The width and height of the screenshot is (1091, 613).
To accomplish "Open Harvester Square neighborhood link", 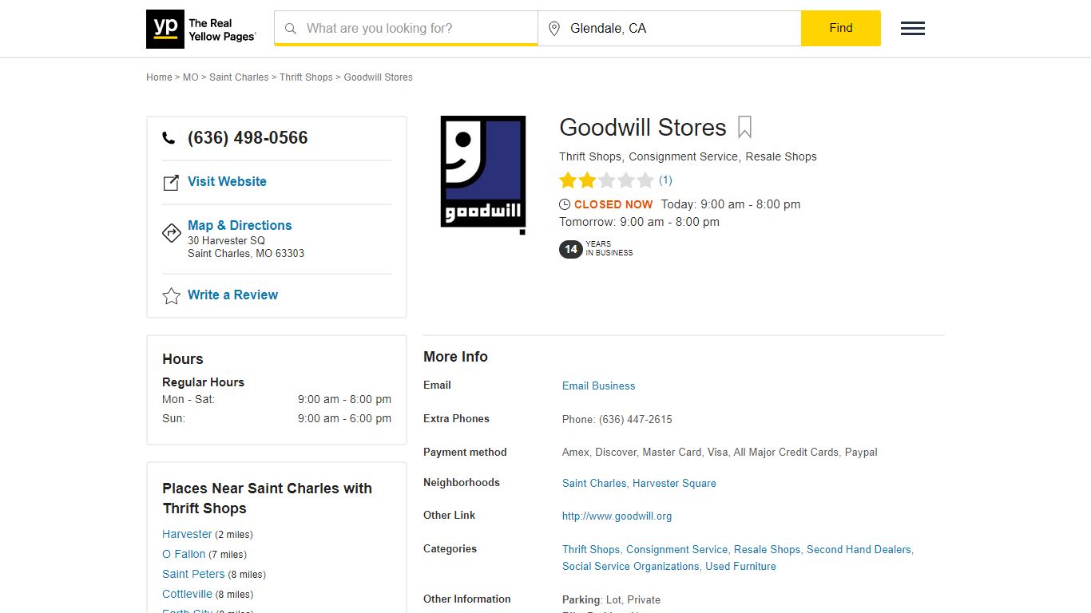I will (674, 483).
